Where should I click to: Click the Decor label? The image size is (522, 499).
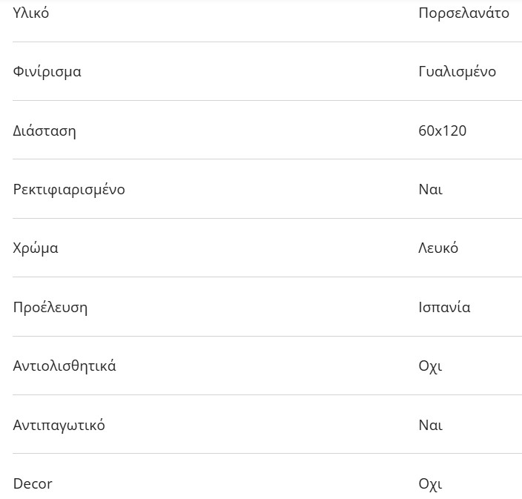(33, 484)
